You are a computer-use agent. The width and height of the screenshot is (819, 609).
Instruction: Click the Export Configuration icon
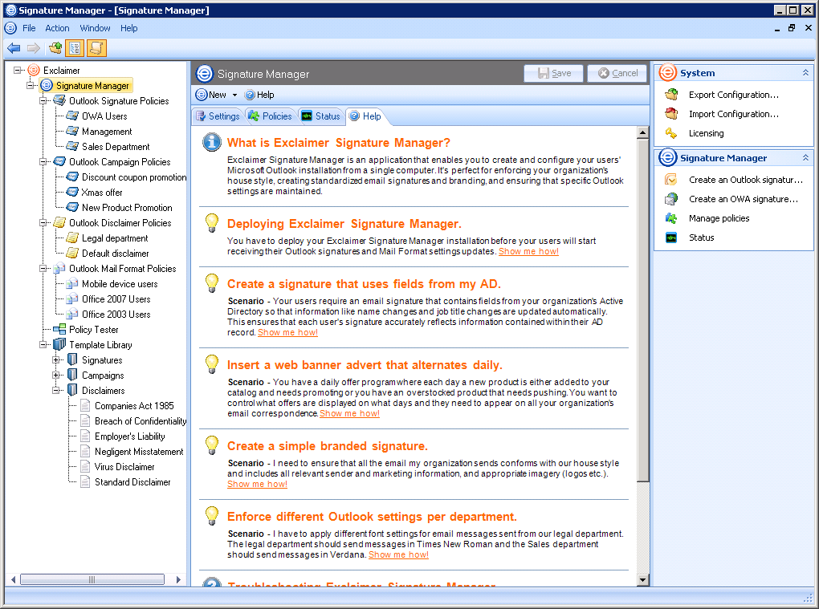[671, 95]
